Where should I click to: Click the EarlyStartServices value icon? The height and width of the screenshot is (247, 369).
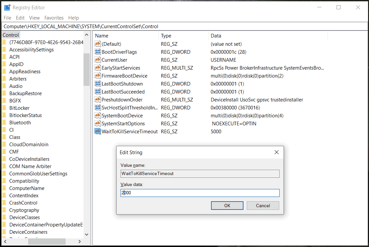coord(97,68)
